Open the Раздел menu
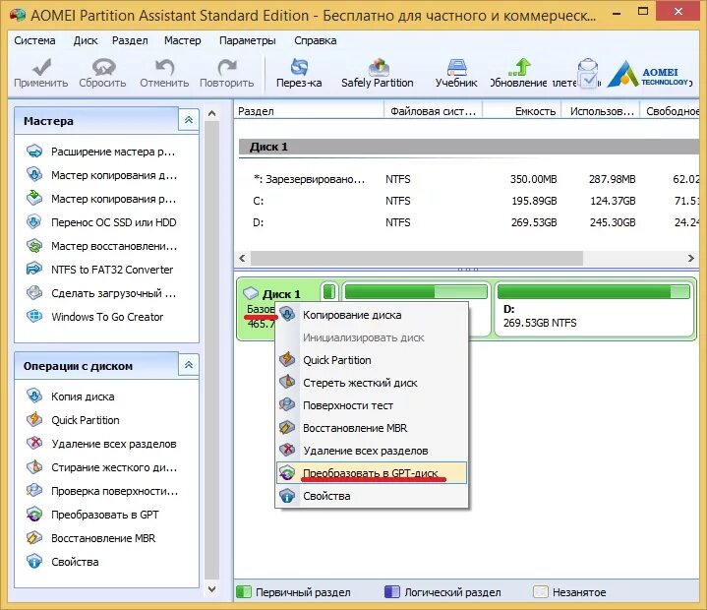Screen dimensions: 707x610 pyautogui.click(x=130, y=40)
